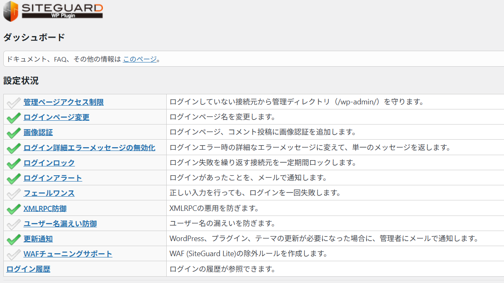Open the このページ documentation link
The width and height of the screenshot is (504, 283).
pyautogui.click(x=139, y=59)
